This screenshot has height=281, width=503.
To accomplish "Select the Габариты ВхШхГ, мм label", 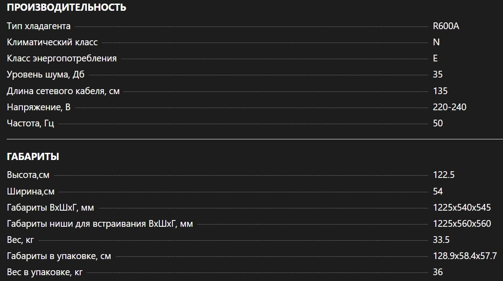I will click(51, 208).
